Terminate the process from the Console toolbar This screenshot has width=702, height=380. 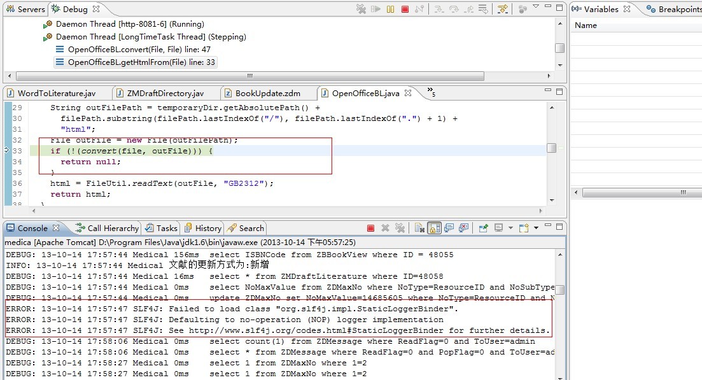370,228
